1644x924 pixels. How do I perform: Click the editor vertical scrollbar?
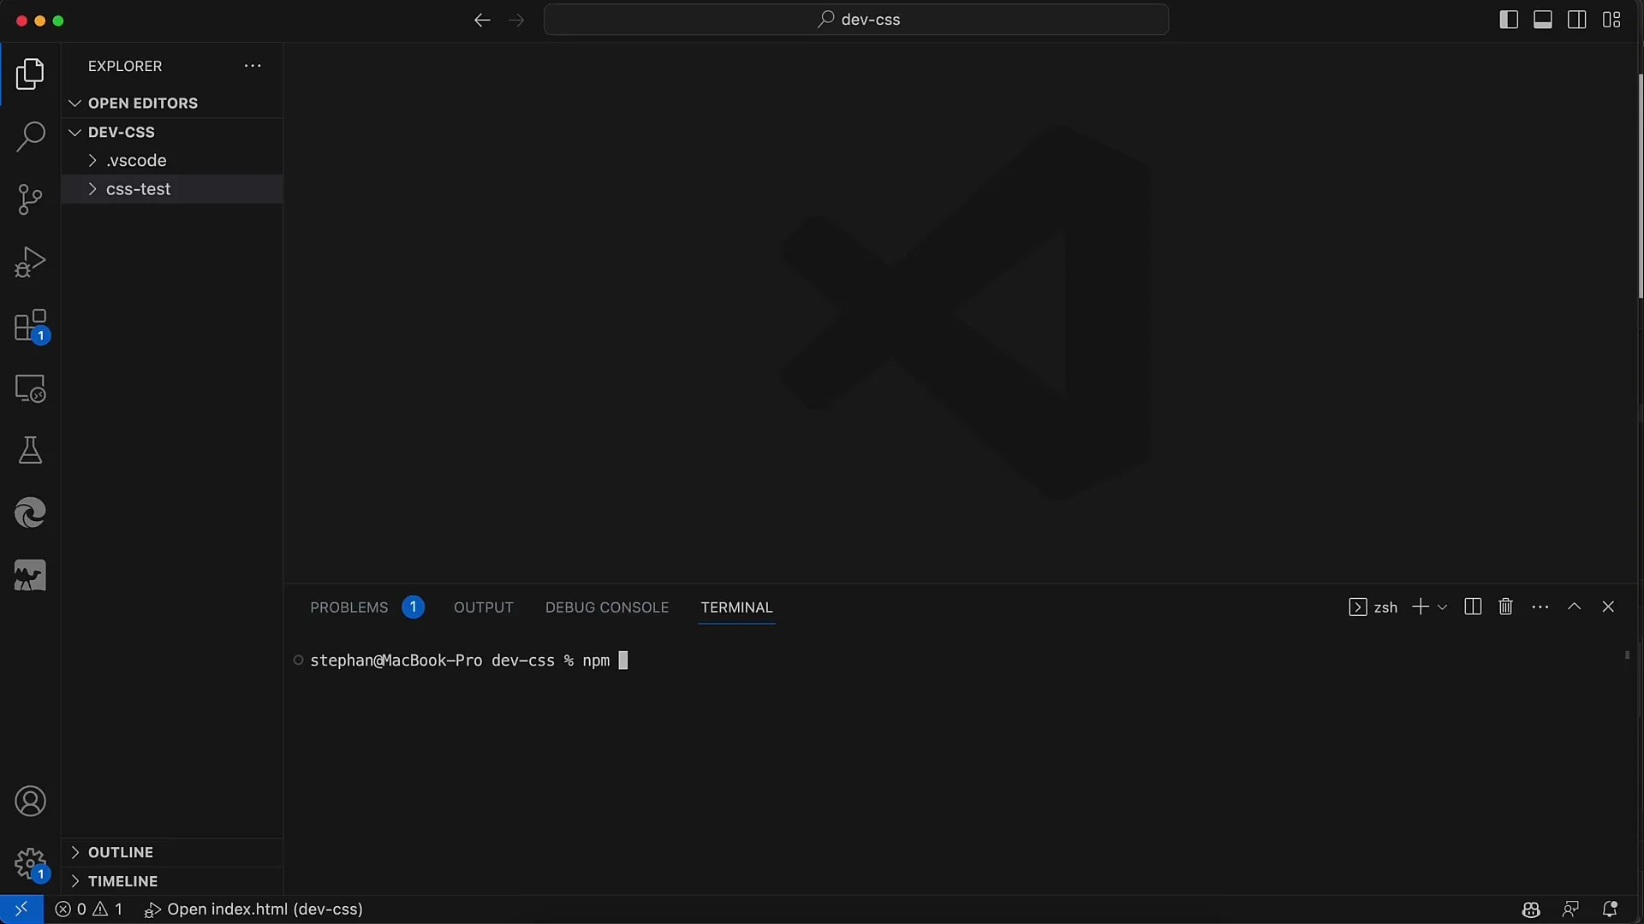[1640, 187]
